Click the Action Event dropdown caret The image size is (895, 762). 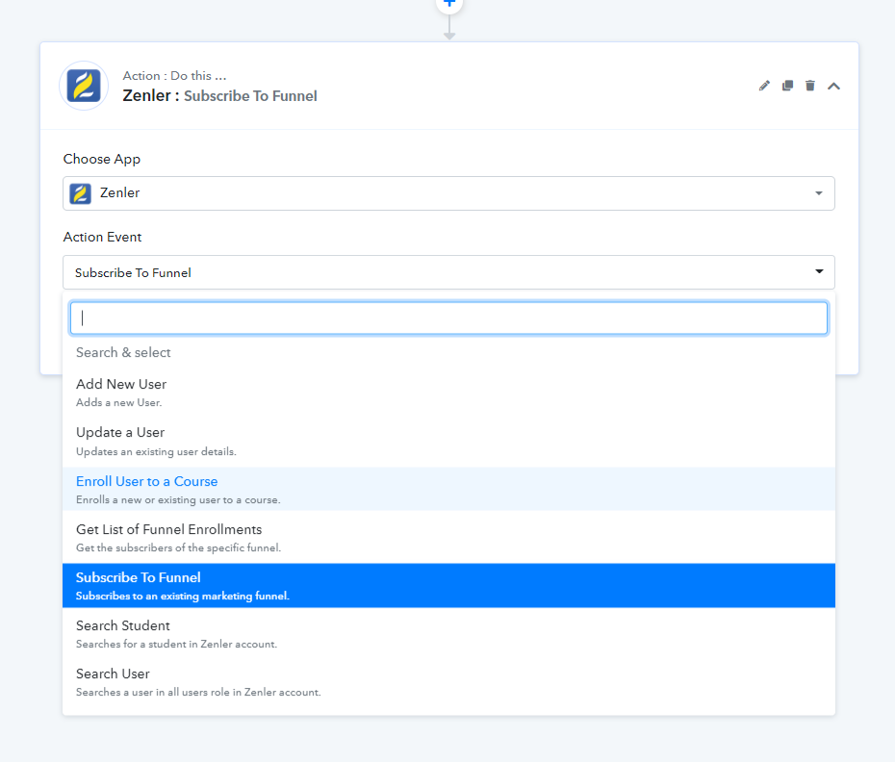pyautogui.click(x=819, y=271)
